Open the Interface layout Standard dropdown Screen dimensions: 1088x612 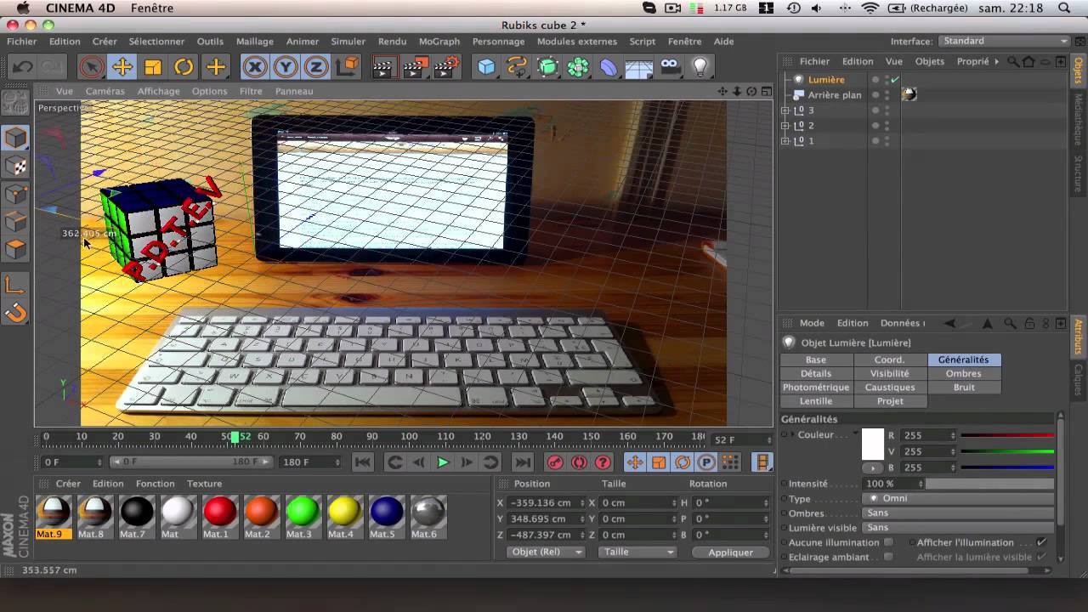[x=1004, y=41]
